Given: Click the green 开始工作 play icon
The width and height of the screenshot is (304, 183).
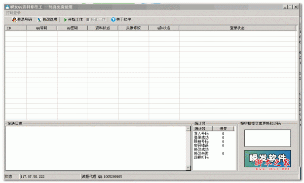Looking at the screenshot, I should click(x=65, y=20).
